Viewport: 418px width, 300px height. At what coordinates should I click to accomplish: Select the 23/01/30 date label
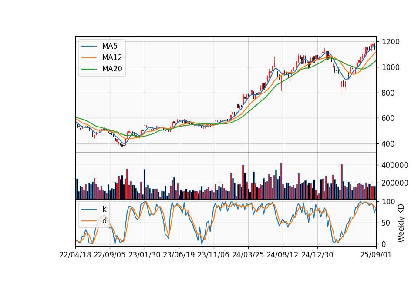click(x=145, y=255)
